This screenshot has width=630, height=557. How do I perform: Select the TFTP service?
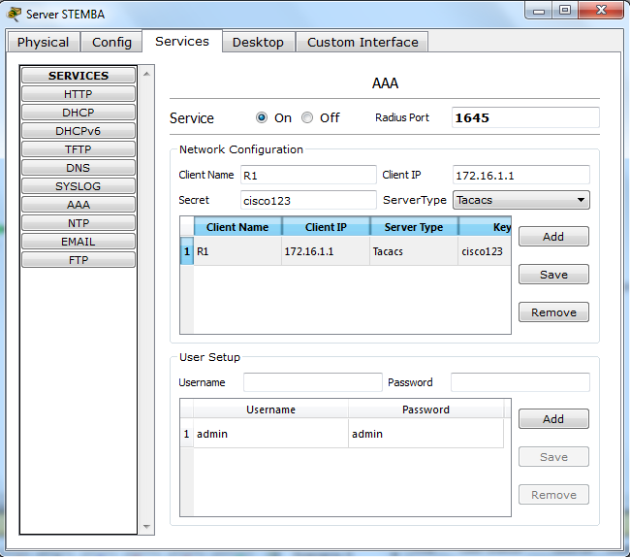pyautogui.click(x=79, y=149)
